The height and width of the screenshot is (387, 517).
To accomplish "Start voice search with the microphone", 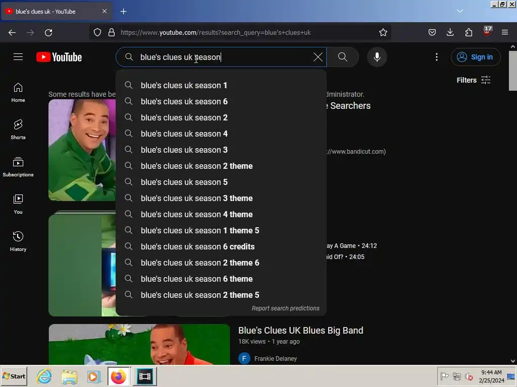I will click(377, 57).
